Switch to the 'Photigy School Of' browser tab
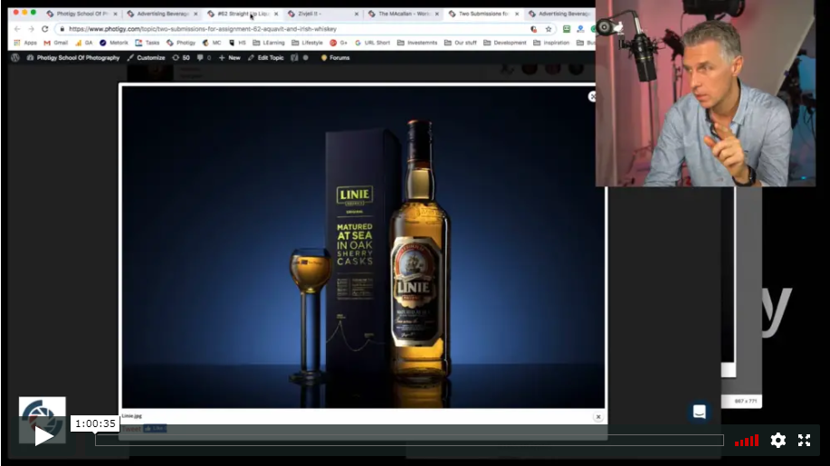 pos(82,14)
